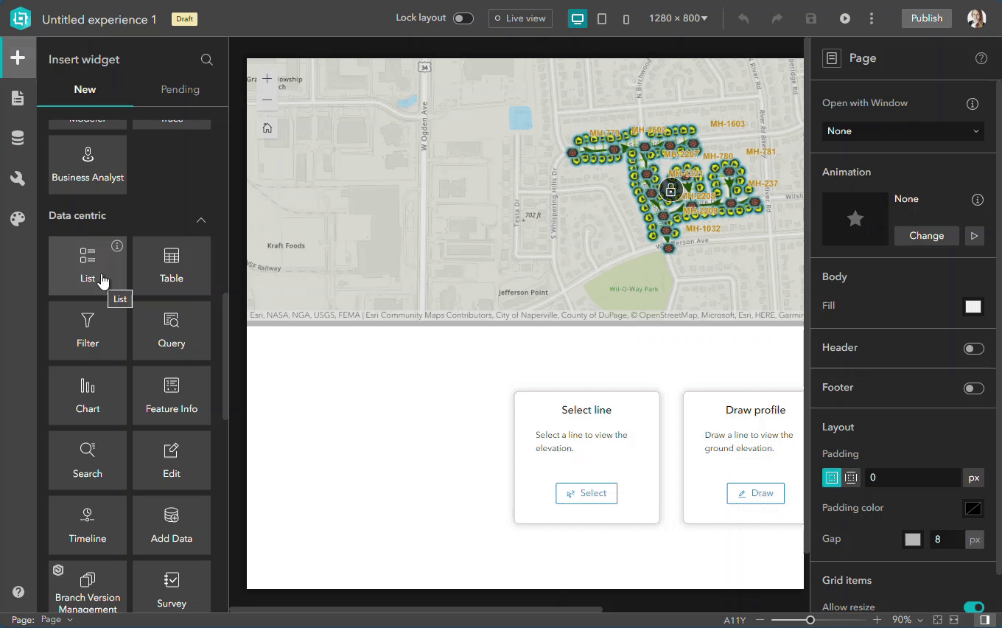Open the Page panel in left sidebar
The image size is (1002, 628).
(x=18, y=98)
